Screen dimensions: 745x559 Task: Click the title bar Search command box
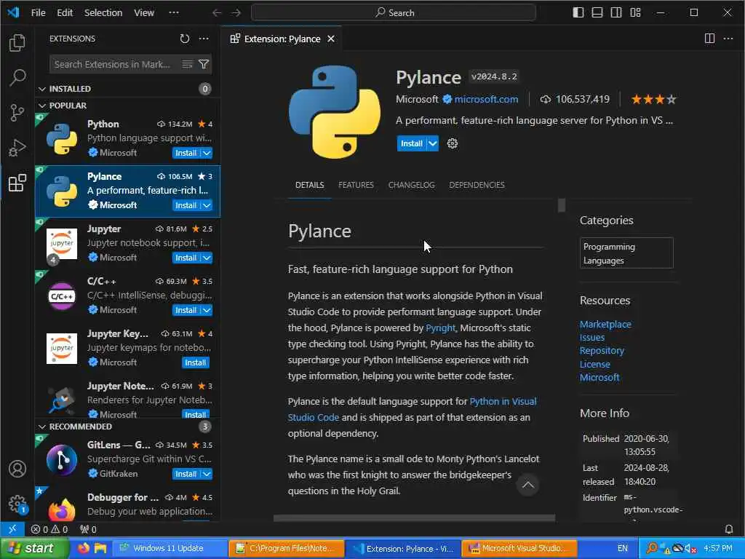[x=394, y=12]
